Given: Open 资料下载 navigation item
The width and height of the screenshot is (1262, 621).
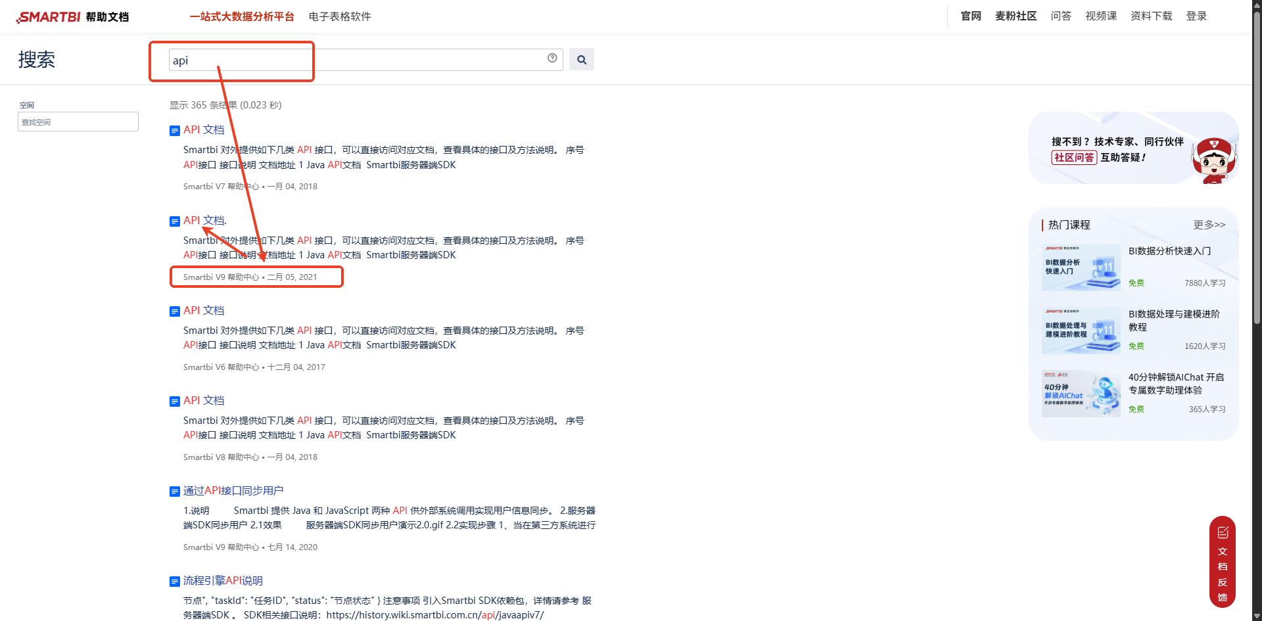Looking at the screenshot, I should tap(1152, 16).
